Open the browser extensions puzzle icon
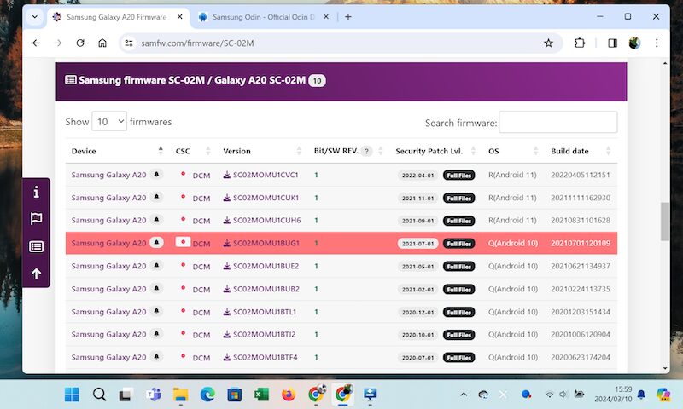This screenshot has width=683, height=409. tap(581, 43)
